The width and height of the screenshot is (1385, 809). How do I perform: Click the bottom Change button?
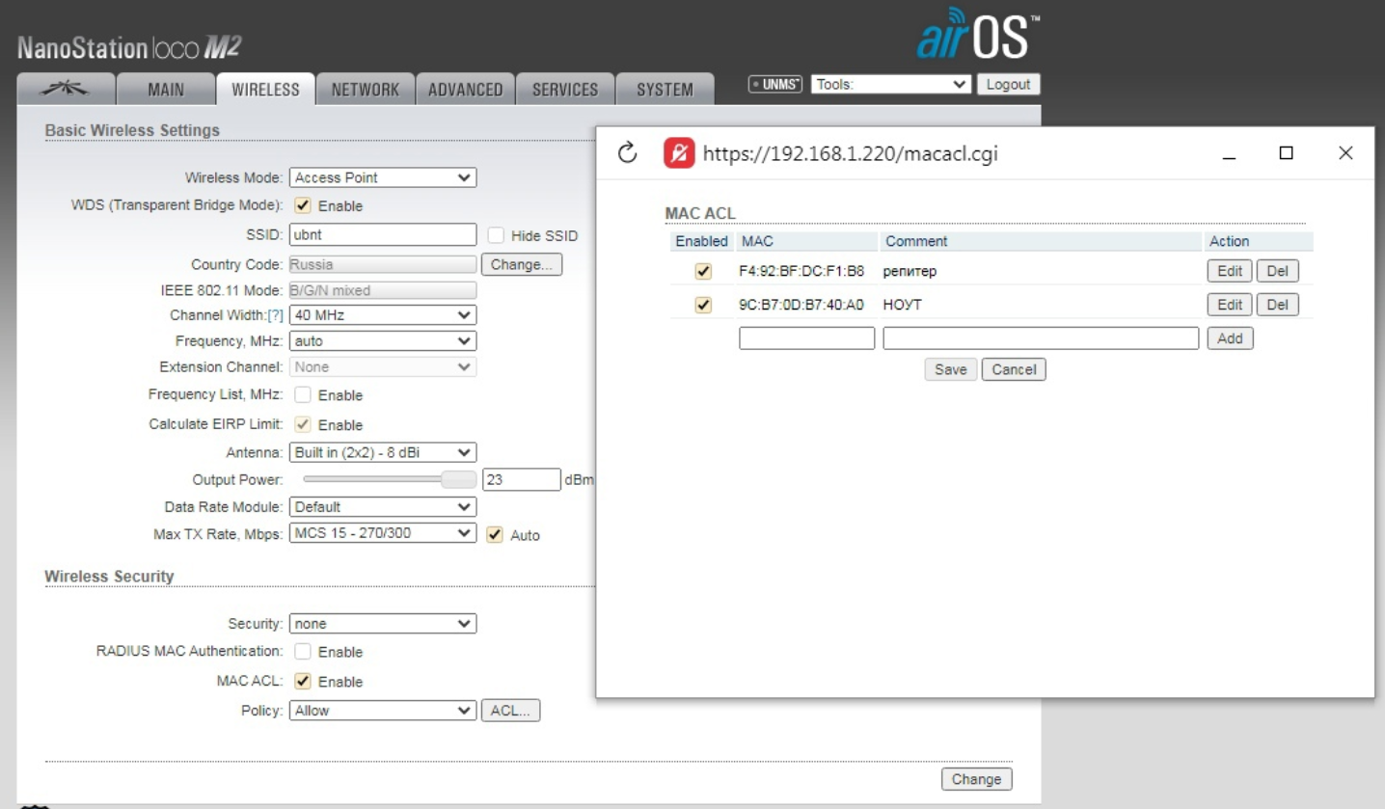(977, 779)
